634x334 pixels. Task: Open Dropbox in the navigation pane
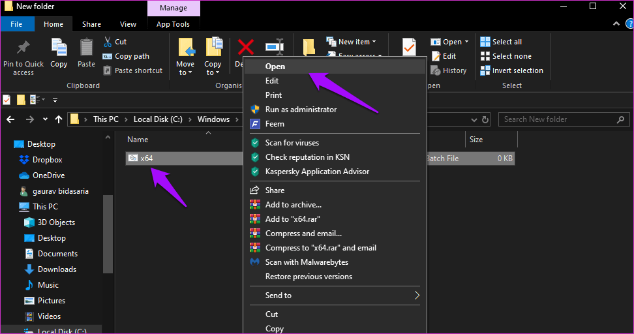(41, 160)
